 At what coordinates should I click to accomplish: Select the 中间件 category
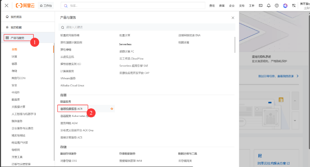(x=16, y=93)
